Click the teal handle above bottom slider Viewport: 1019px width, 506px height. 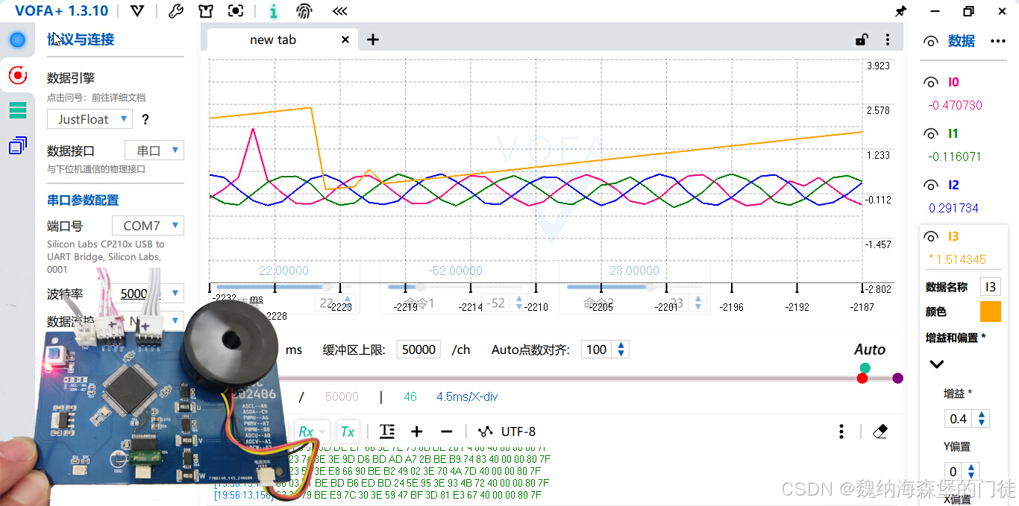point(865,367)
